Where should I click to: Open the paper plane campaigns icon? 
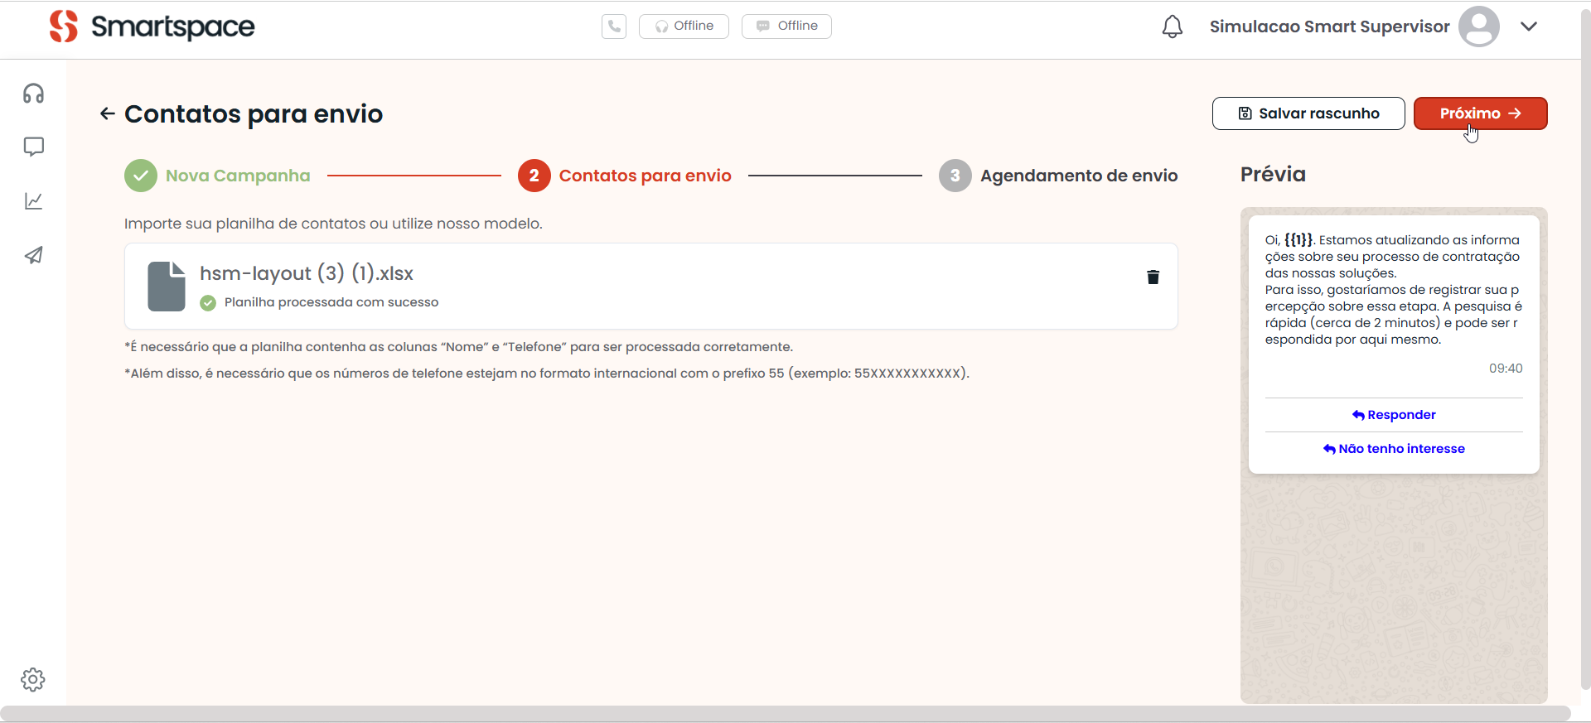point(33,255)
